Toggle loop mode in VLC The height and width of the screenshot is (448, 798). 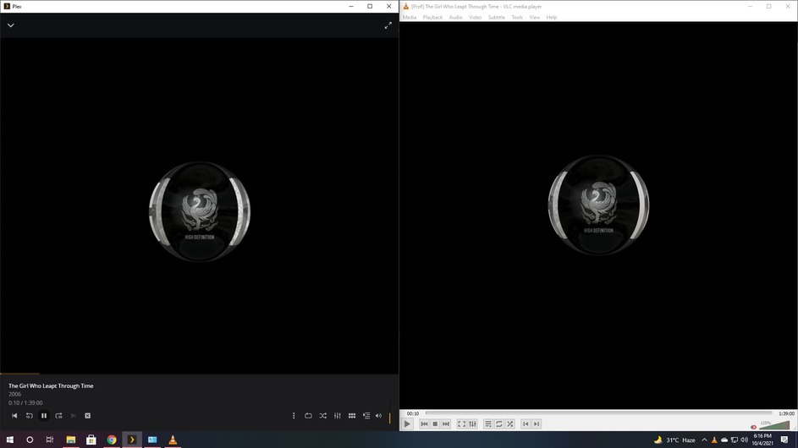tap(499, 423)
